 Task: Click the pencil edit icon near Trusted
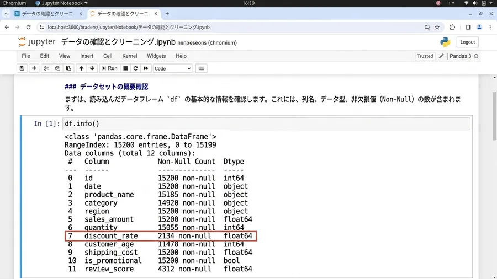pyautogui.click(x=441, y=56)
